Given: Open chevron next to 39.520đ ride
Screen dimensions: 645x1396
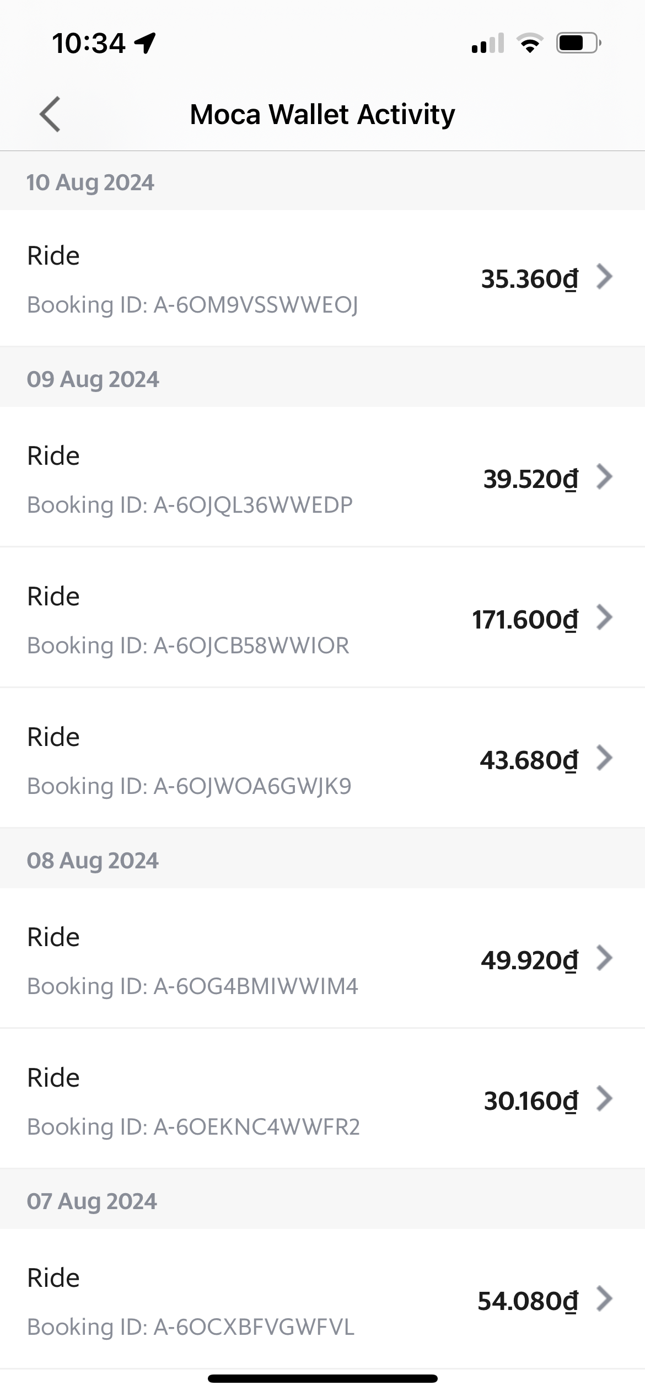Looking at the screenshot, I should [x=605, y=477].
